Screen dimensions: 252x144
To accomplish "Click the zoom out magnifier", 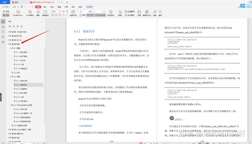I will (x=63, y=12).
